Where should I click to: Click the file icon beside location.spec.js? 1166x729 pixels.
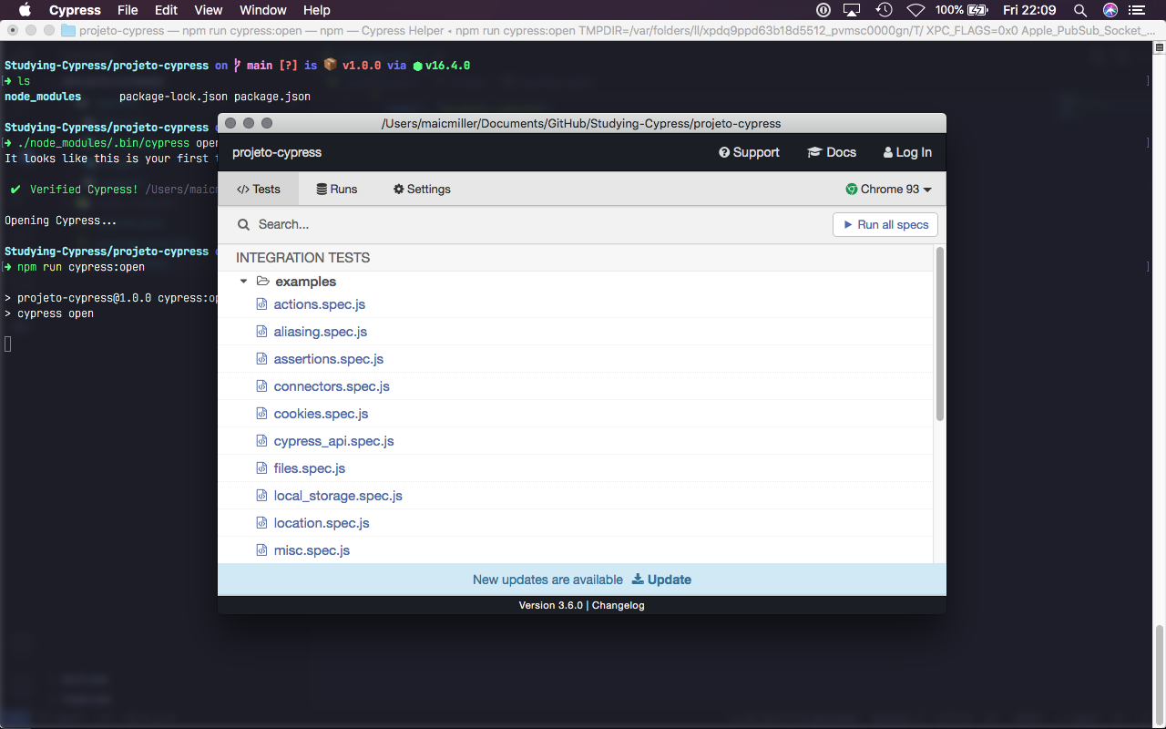[261, 523]
